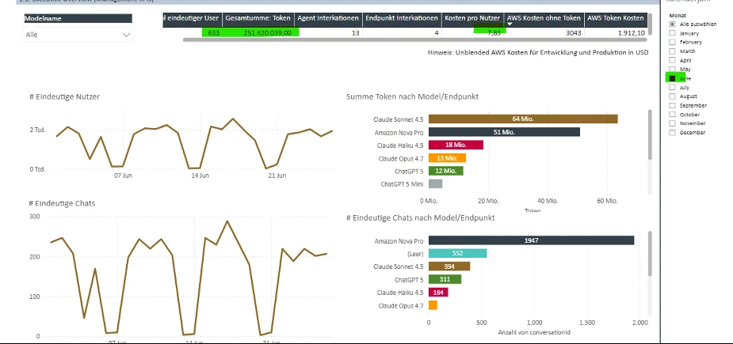The height and width of the screenshot is (344, 733).
Task: Select the (Leer) 552 chats bar
Action: pos(458,253)
